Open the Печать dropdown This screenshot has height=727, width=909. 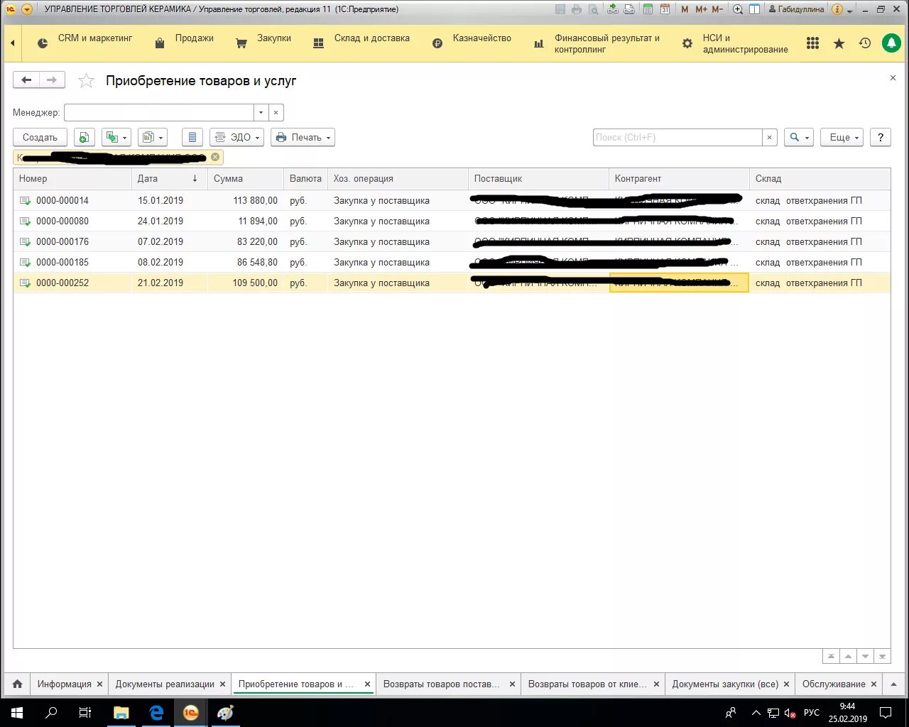[303, 137]
